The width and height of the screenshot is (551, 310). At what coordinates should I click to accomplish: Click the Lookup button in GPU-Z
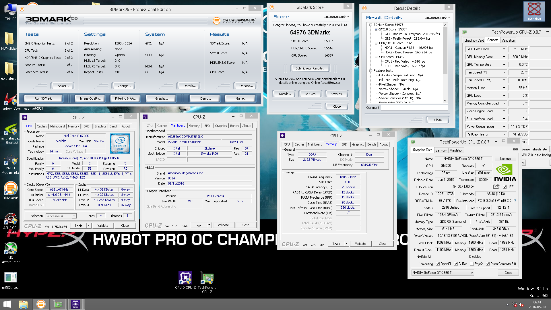point(505,159)
